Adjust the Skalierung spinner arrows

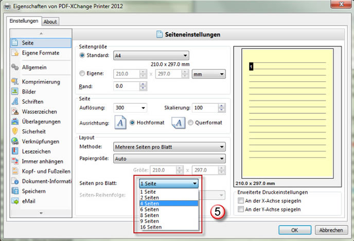(x=222, y=108)
